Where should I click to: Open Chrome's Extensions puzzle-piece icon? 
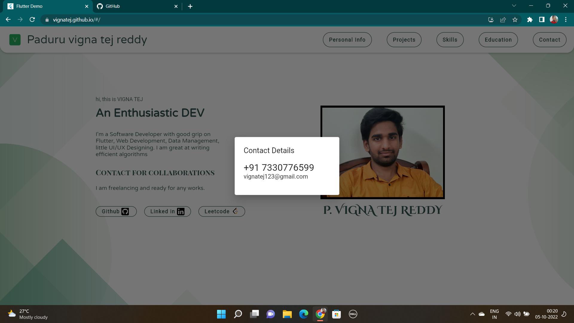tap(530, 19)
